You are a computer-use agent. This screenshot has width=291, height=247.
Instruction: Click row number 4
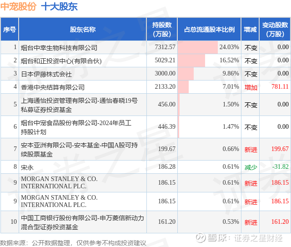[15, 86]
